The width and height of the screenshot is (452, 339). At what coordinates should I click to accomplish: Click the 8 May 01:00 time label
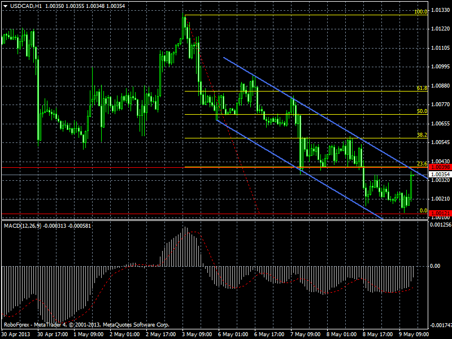[342, 334]
